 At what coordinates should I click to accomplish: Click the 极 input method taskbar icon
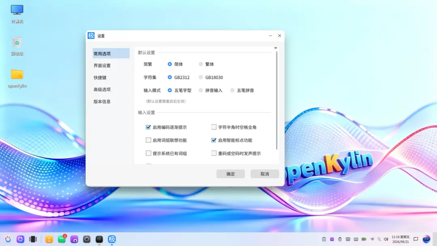[112, 239]
